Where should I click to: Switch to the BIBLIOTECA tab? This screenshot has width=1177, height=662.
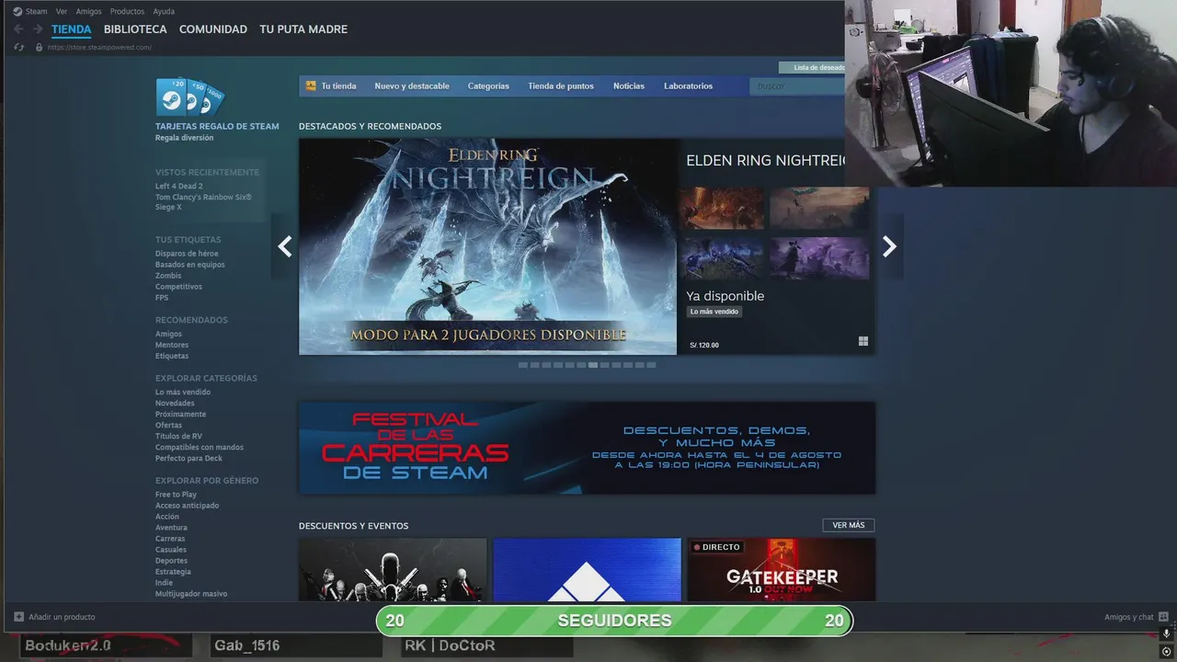pyautogui.click(x=135, y=29)
